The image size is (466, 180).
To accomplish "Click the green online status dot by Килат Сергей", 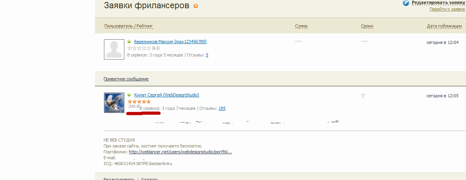I will pos(129,95).
